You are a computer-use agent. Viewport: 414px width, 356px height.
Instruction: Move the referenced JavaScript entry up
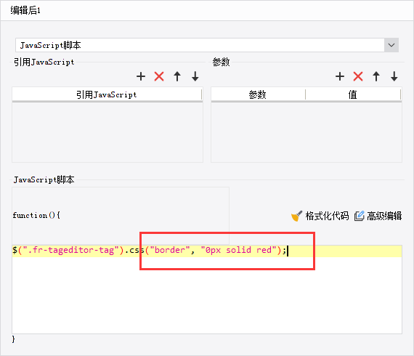(x=177, y=76)
